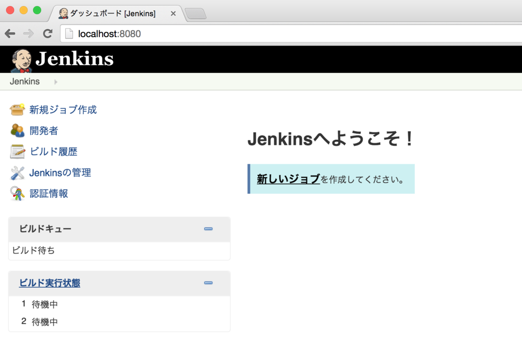Click the credentials keys icon

coord(17,193)
